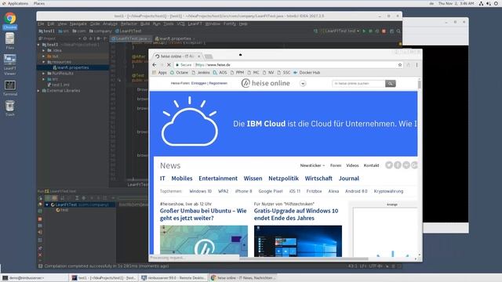Switch to leanft.properties editor tab
Screen dimensions: 502x282
pyautogui.click(x=174, y=38)
